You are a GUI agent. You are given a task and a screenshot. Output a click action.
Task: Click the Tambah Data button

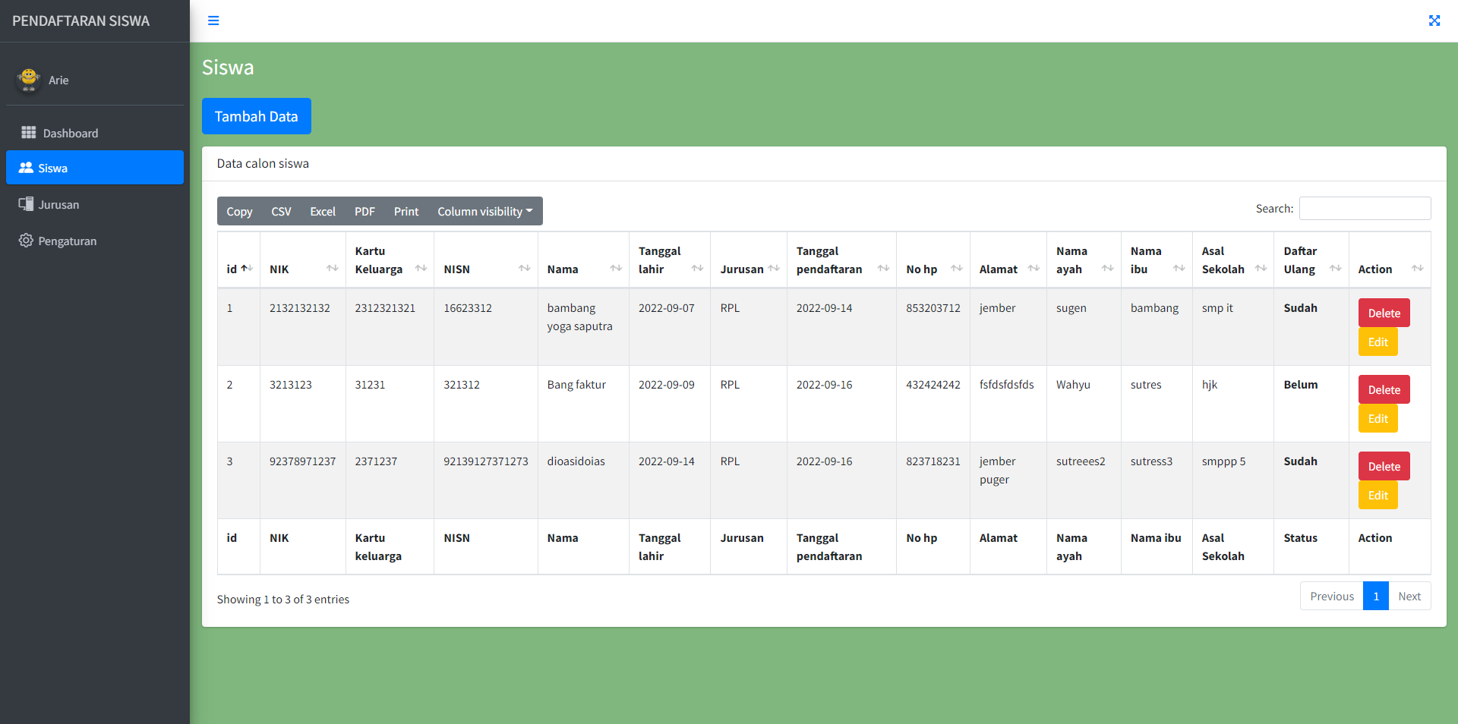pos(256,116)
